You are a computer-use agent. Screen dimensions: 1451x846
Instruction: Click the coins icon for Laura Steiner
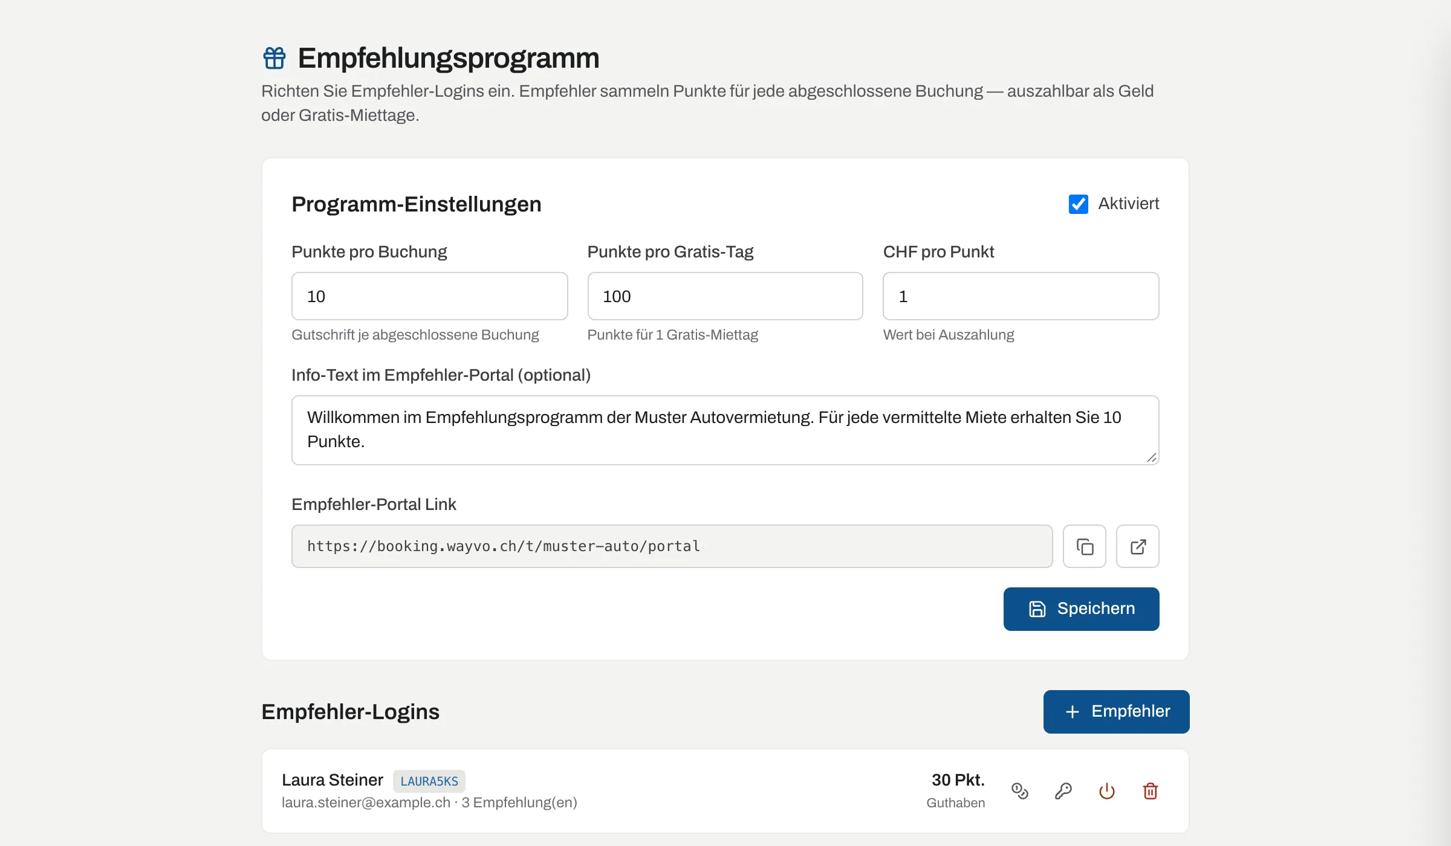1020,791
